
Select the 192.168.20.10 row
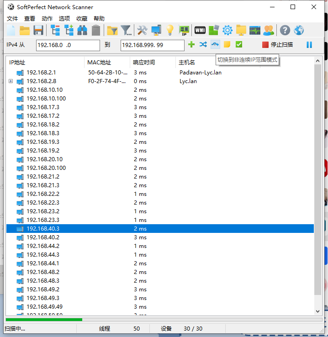tap(160, 159)
